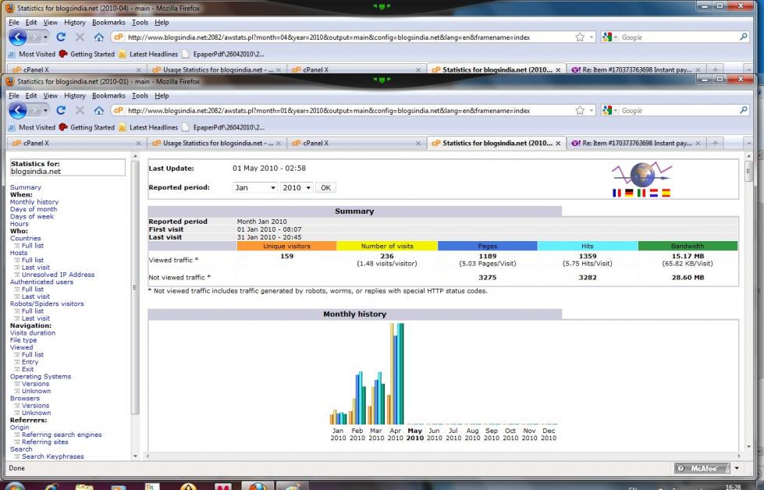
Task: Switch to the Re: Item #170373763698 tab in front window
Action: [632, 144]
